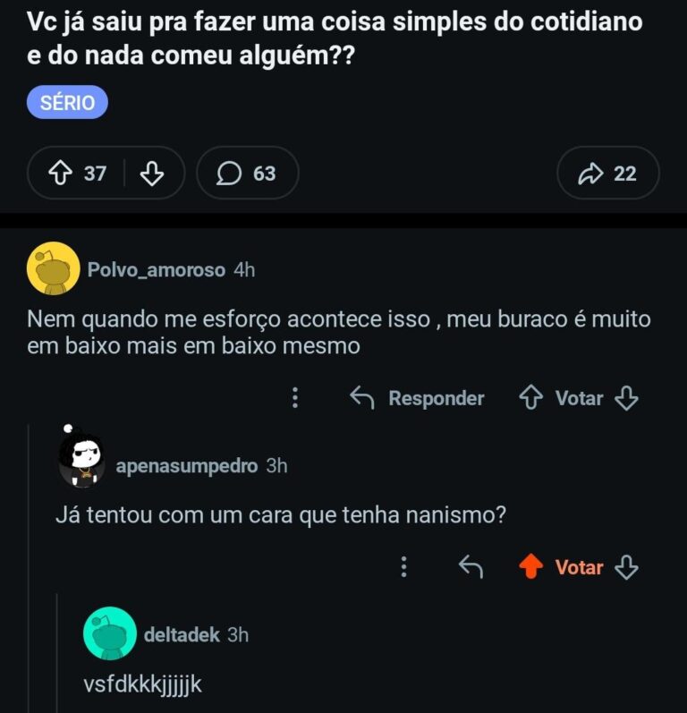The width and height of the screenshot is (687, 713).
Task: Open Polvo_amoroso's avatar profile
Action: point(54,268)
